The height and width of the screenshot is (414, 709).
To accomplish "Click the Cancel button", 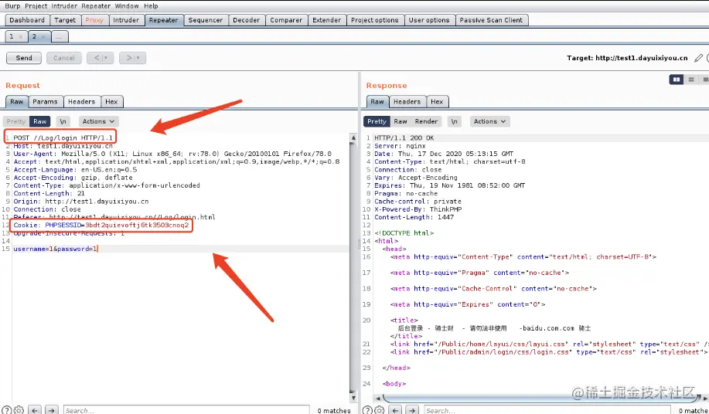I will coord(63,58).
